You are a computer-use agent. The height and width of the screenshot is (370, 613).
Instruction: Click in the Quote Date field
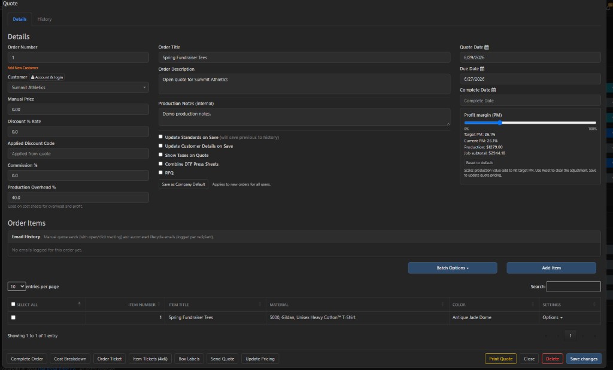[530, 57]
